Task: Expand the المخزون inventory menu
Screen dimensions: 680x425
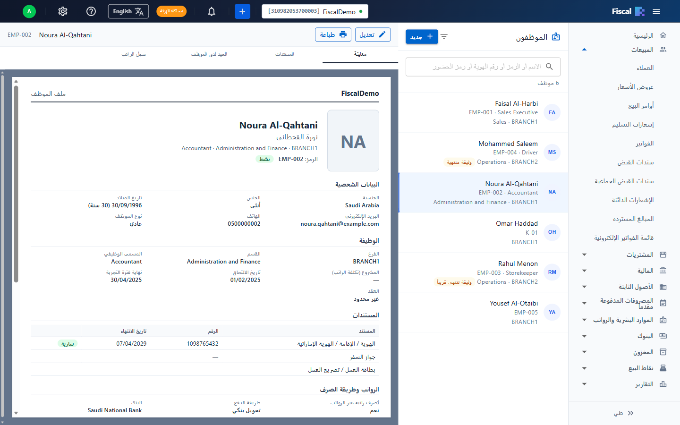Action: point(584,352)
